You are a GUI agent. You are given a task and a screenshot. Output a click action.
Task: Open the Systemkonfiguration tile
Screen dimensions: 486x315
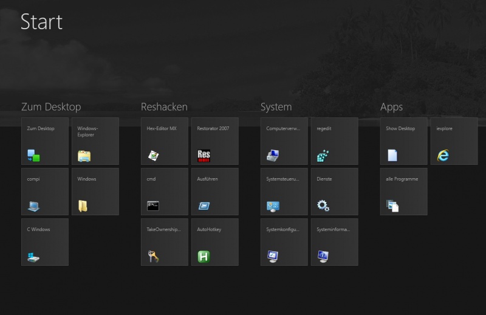point(284,242)
